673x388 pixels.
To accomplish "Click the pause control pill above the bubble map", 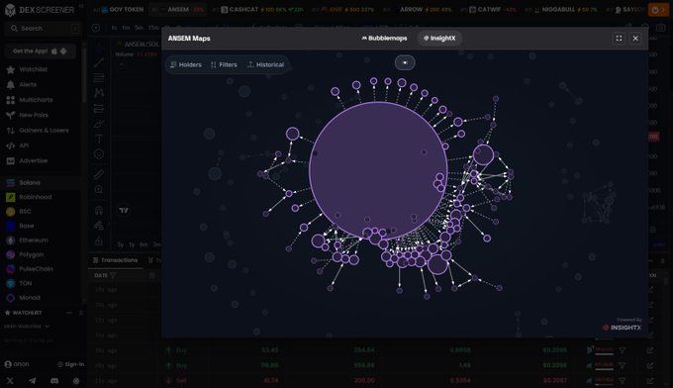I will (x=405, y=62).
